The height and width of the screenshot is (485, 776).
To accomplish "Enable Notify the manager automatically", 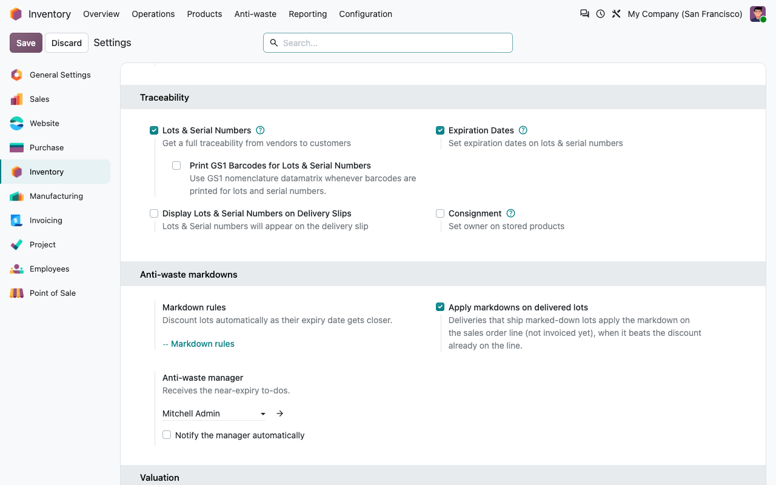I will tap(167, 435).
